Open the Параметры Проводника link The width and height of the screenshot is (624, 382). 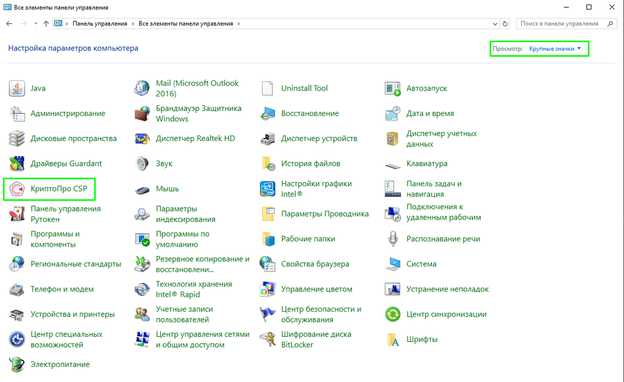pyautogui.click(x=325, y=214)
